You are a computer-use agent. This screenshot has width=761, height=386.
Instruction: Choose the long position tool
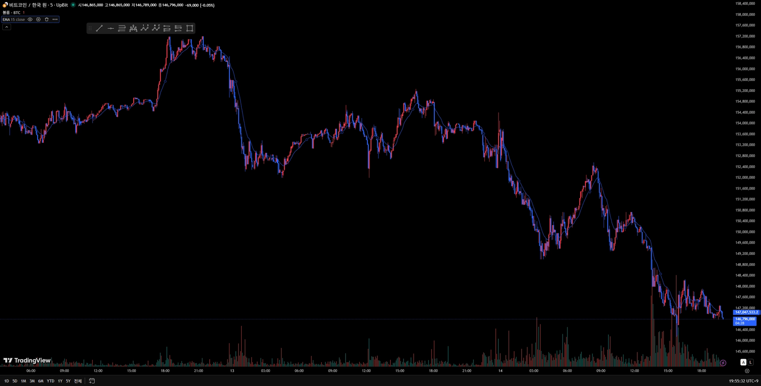click(167, 28)
